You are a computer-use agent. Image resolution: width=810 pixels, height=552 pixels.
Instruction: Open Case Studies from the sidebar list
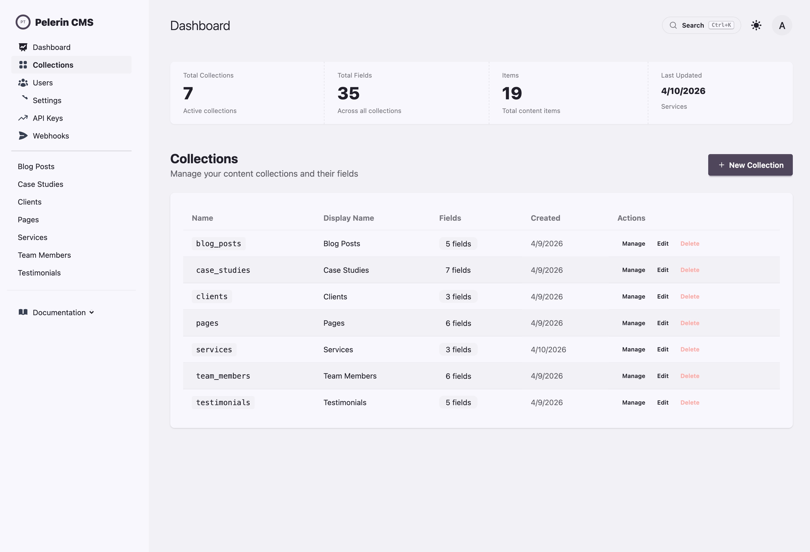41,184
